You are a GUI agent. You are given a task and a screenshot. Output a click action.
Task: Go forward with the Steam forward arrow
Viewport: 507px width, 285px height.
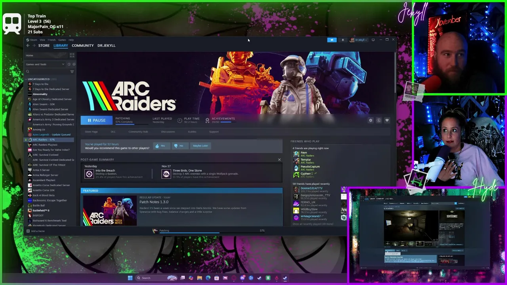click(34, 46)
